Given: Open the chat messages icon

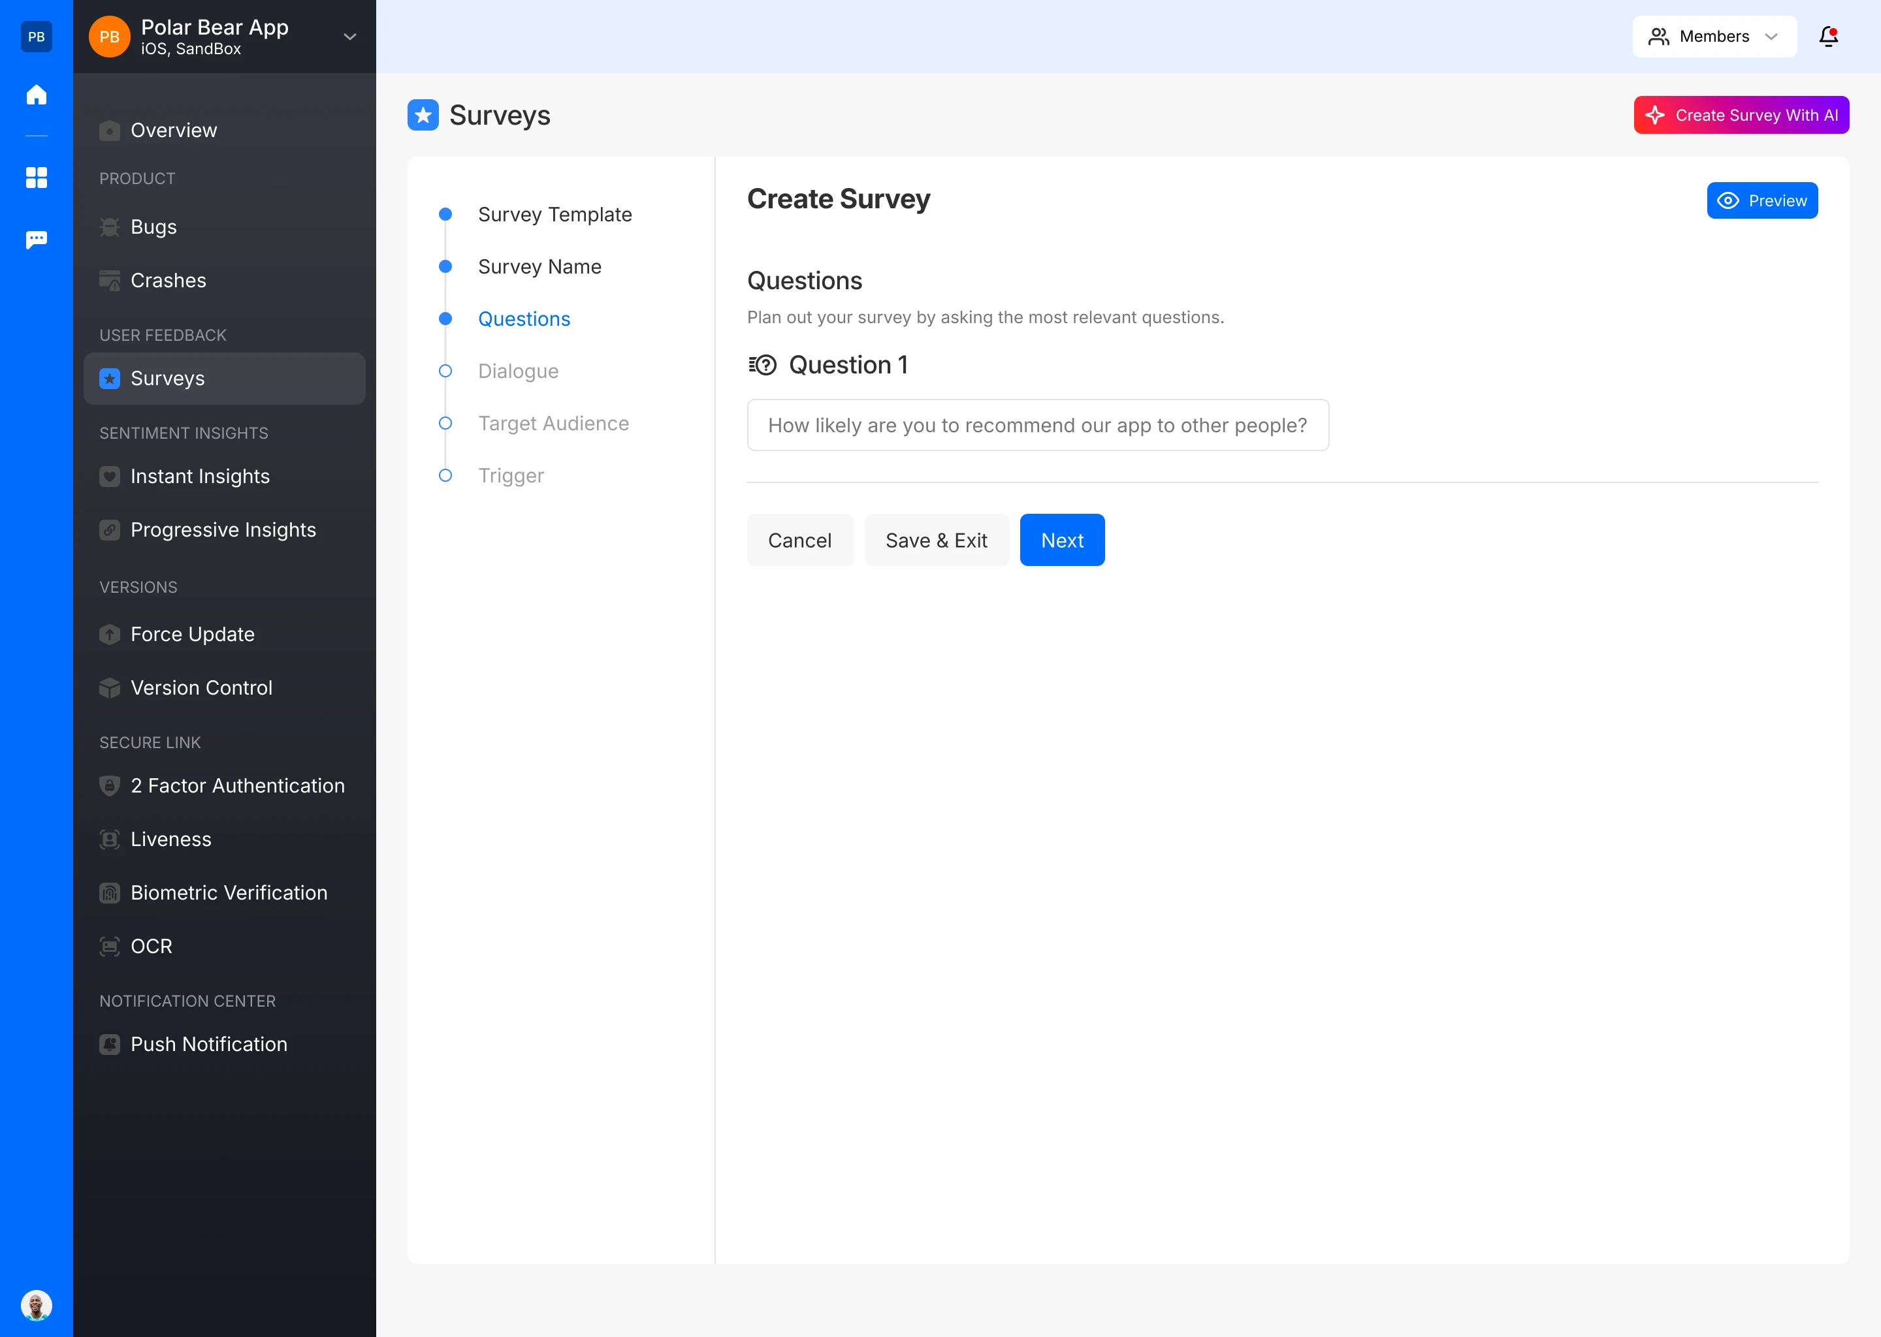Looking at the screenshot, I should click(36, 240).
